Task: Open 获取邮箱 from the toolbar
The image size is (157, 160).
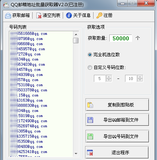Action: [x=18, y=15]
